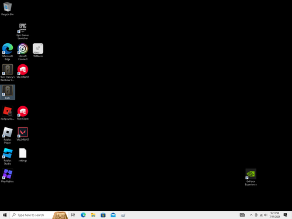The height and width of the screenshot is (219, 292).
Task: Select the Microsoft Edge desktop shortcut
Action: [8, 52]
